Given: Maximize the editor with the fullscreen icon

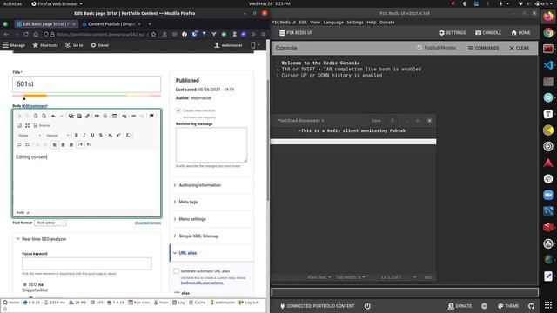Looking at the screenshot, I should click(x=27, y=125).
